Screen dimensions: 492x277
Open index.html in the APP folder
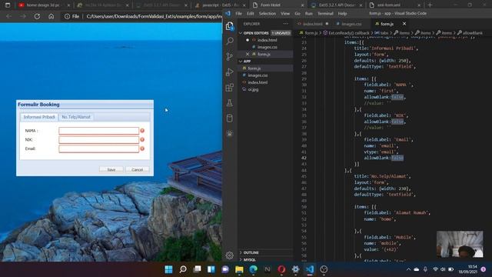pyautogui.click(x=265, y=82)
